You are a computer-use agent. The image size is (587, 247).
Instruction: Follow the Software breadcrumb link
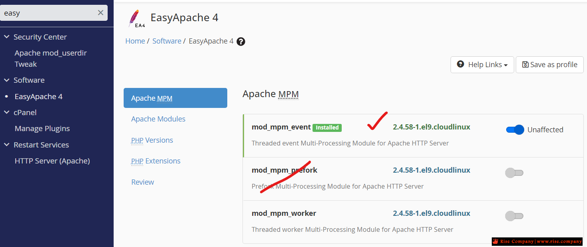167,41
